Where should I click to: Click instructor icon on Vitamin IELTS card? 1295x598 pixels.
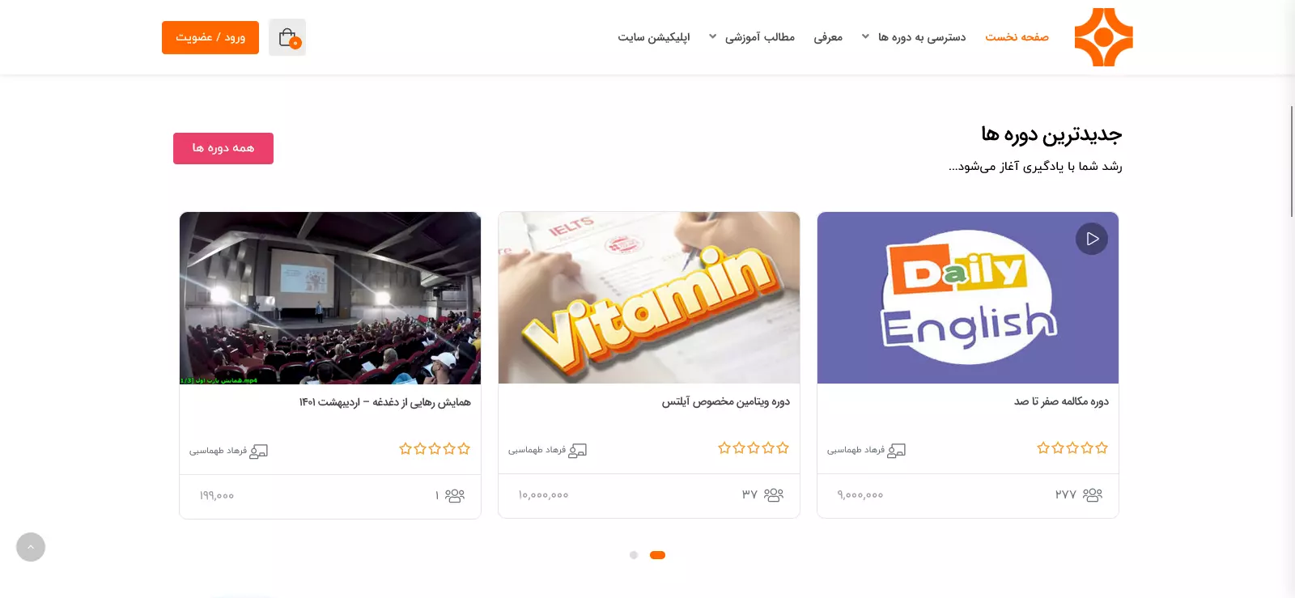(x=578, y=450)
